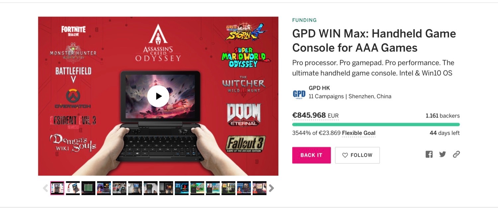Click the €845.968 EUR currency amount
498x210 pixels.
pos(315,115)
